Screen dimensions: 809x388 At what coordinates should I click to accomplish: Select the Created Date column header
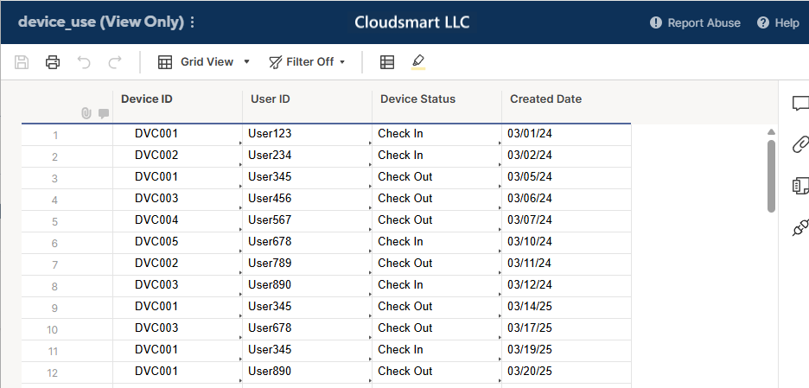[566, 107]
